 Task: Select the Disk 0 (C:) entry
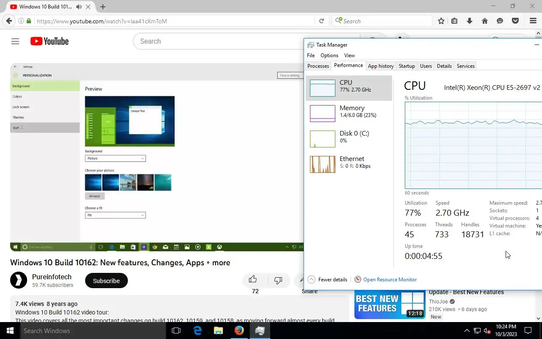coord(349,139)
